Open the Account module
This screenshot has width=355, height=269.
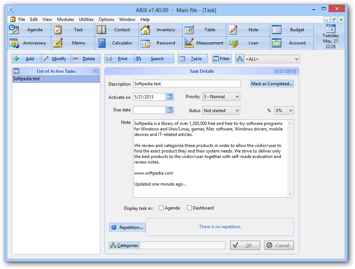click(291, 43)
